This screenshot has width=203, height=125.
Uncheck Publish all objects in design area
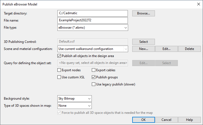[x=60, y=56]
